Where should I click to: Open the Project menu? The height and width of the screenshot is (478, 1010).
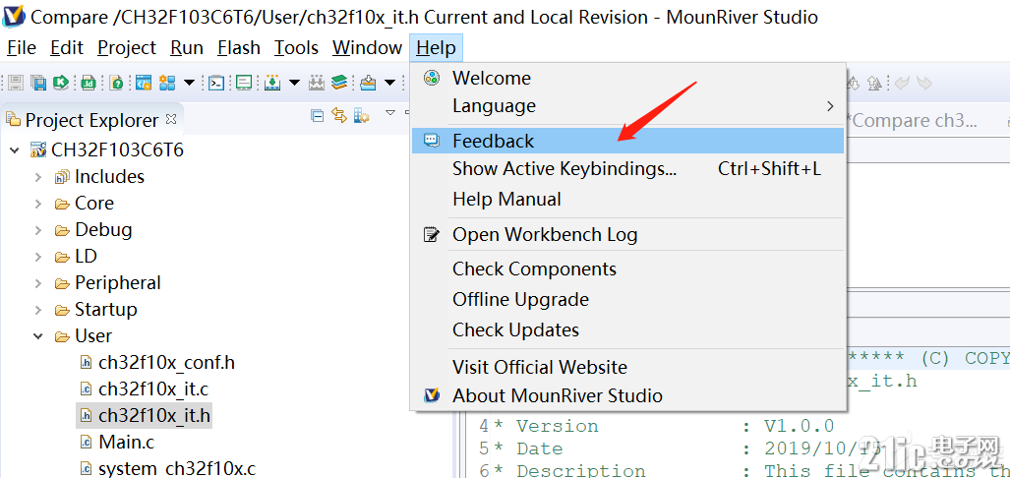tap(127, 47)
